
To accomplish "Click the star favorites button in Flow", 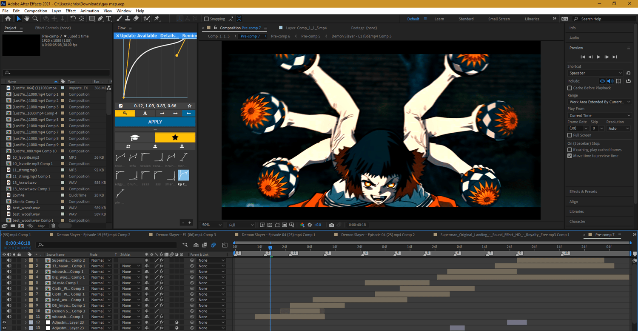I will click(x=175, y=137).
